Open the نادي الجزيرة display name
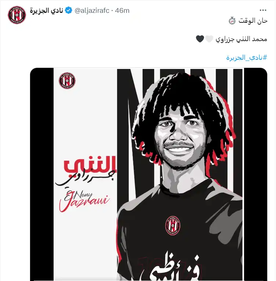 [x=46, y=10]
